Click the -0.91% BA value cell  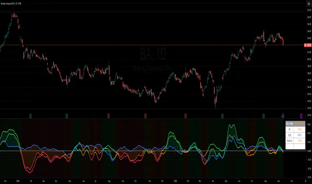point(300,129)
